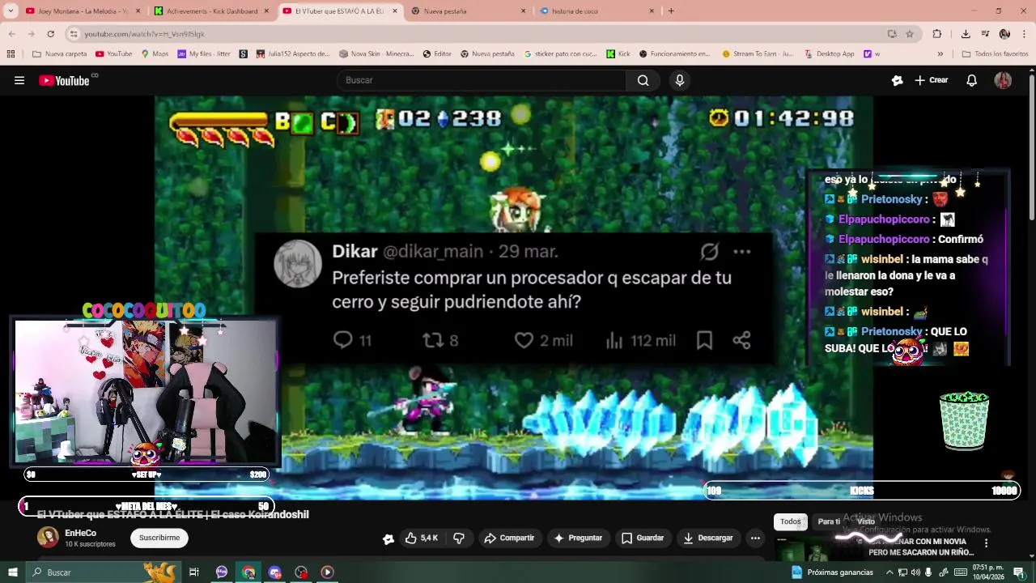Dislike the video

click(459, 538)
